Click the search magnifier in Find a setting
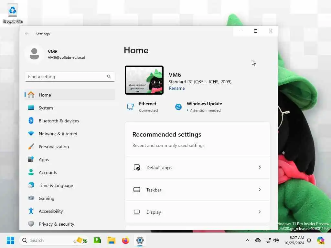 (x=109, y=77)
